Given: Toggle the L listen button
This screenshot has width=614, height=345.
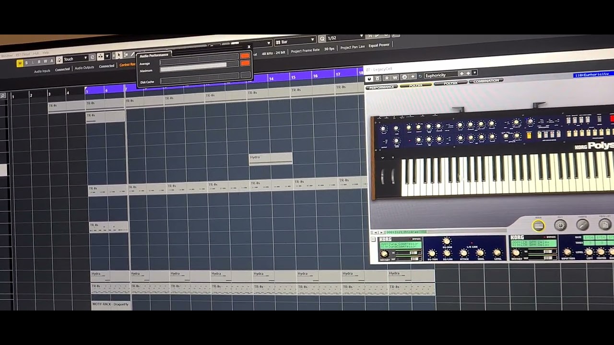Looking at the screenshot, I should [x=33, y=62].
